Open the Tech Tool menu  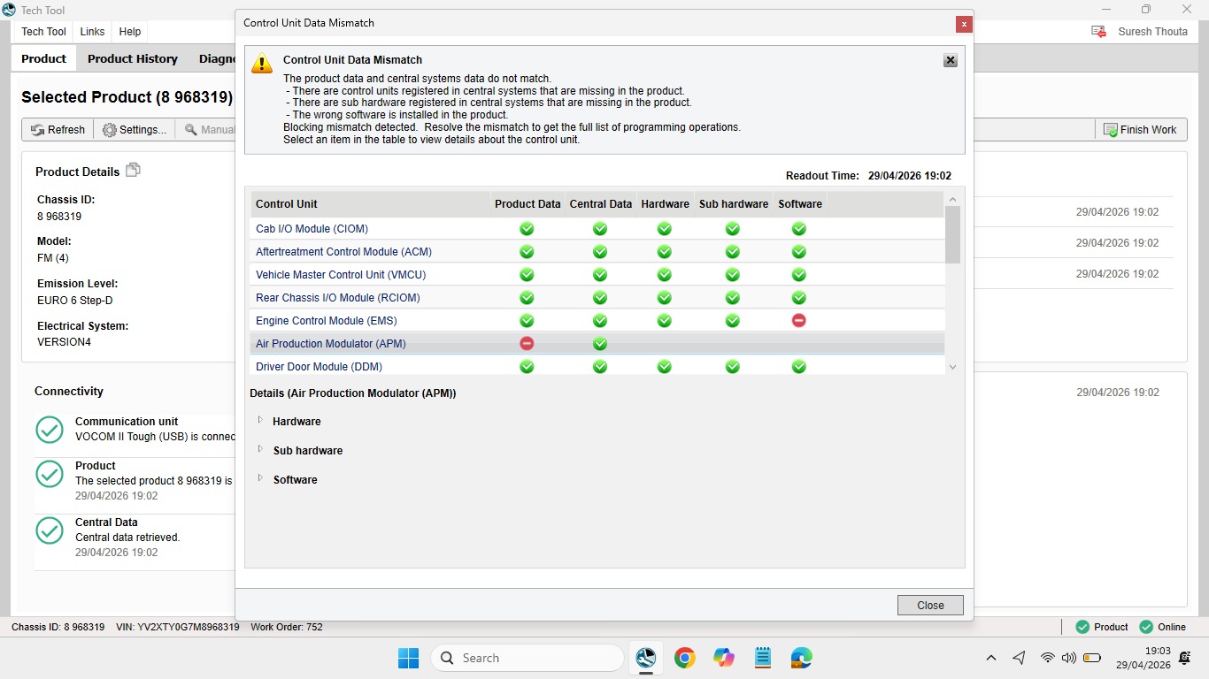[43, 31]
